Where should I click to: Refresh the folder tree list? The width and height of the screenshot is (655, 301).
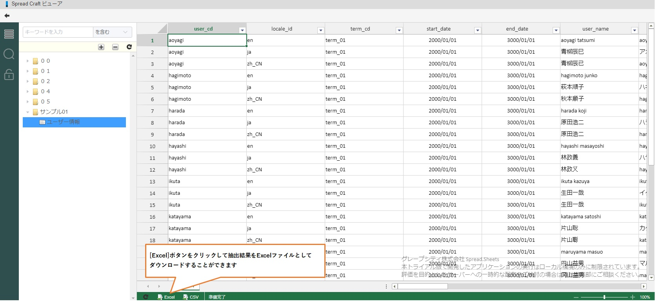(x=129, y=47)
